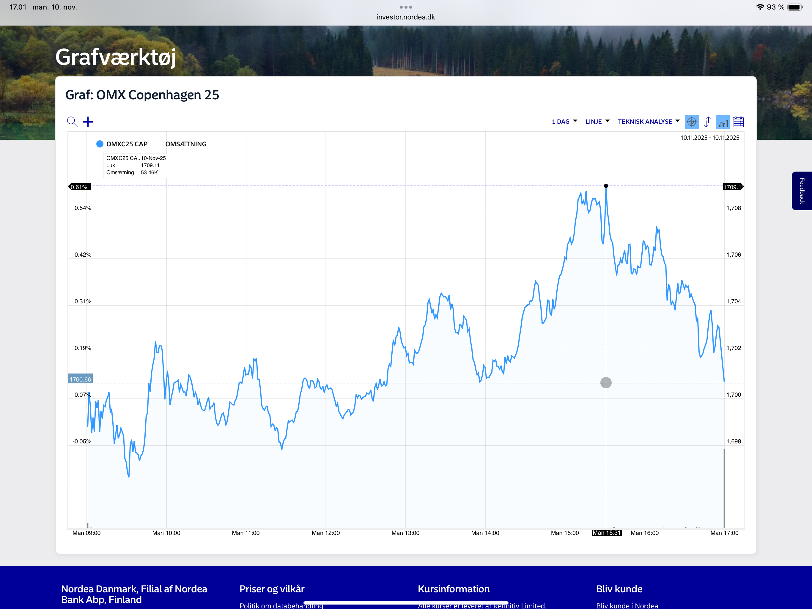Image resolution: width=812 pixels, height=609 pixels.
Task: Click the 1,700 price axis label
Action: click(x=734, y=395)
